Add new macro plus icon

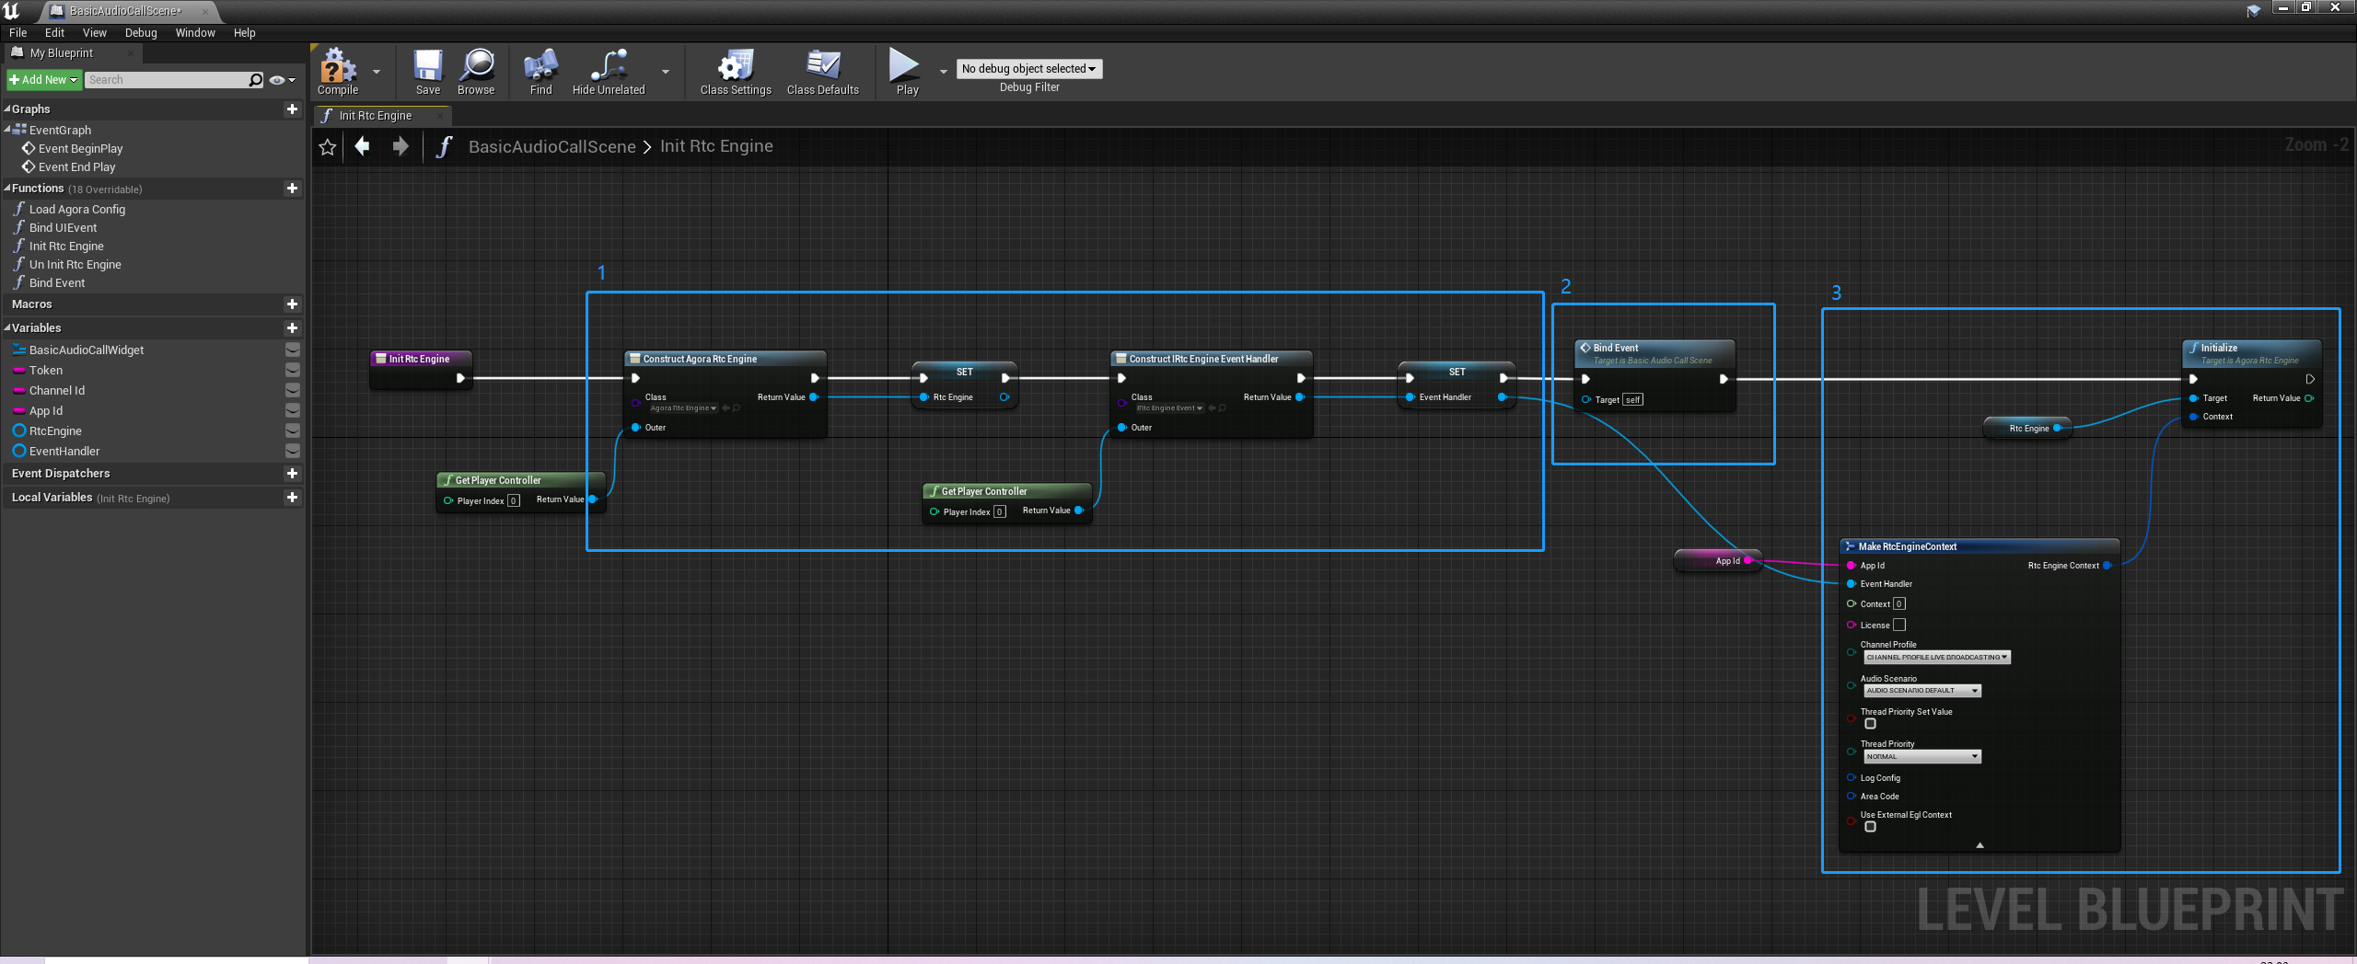click(292, 304)
